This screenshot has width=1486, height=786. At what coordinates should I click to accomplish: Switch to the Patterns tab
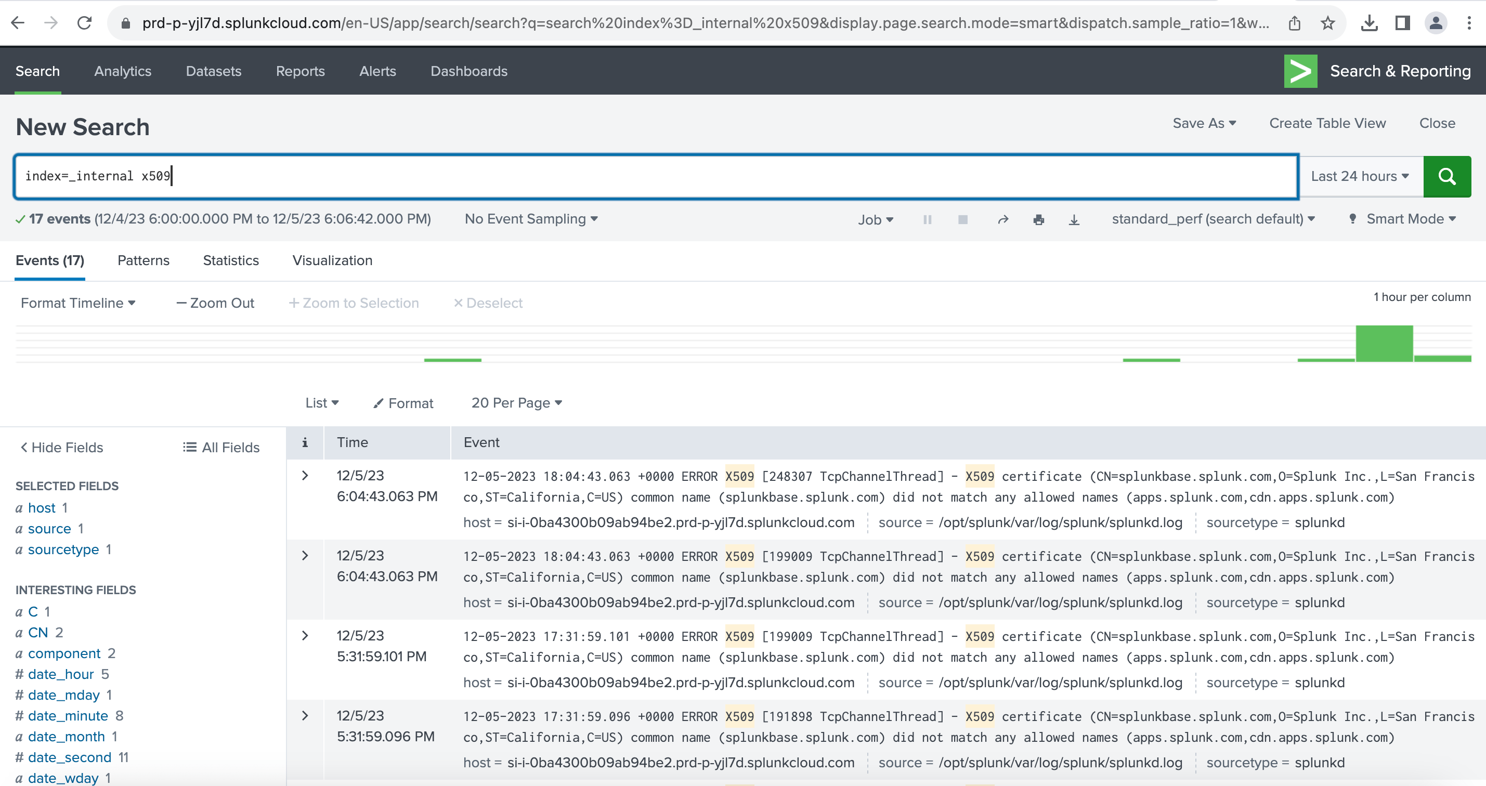click(x=143, y=260)
